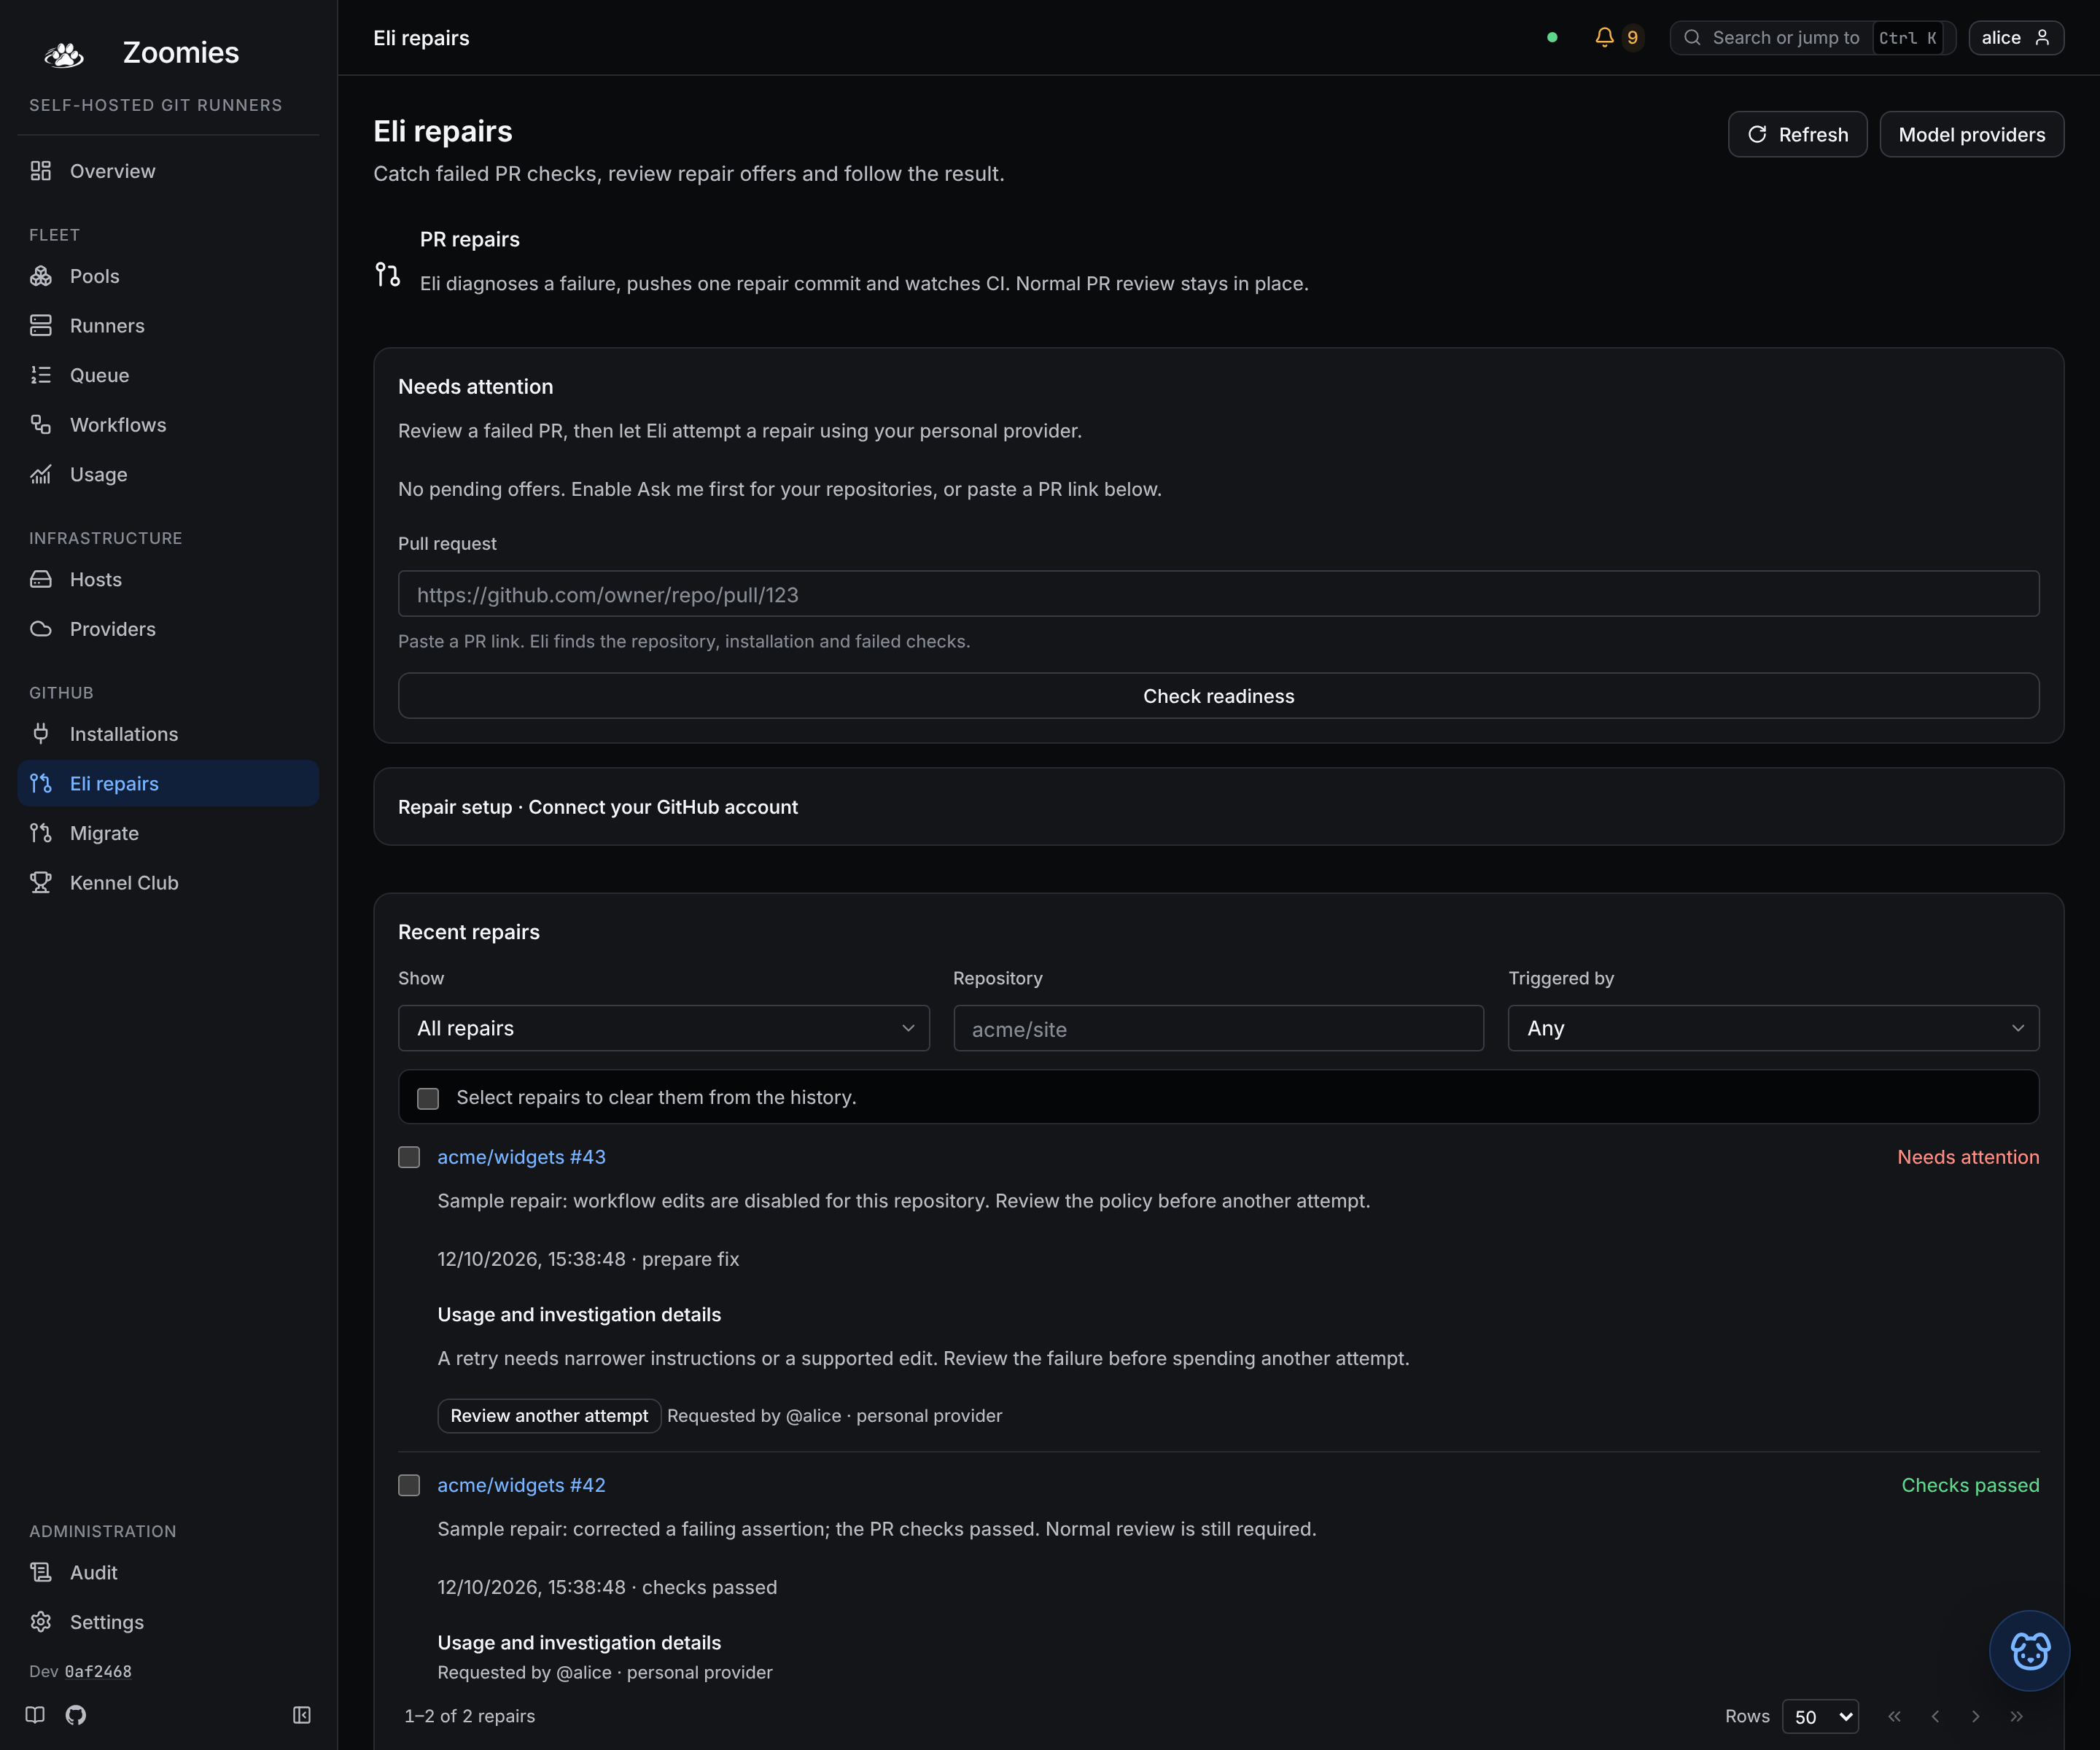Open the Workflows page
The width and height of the screenshot is (2100, 1750).
168,425
